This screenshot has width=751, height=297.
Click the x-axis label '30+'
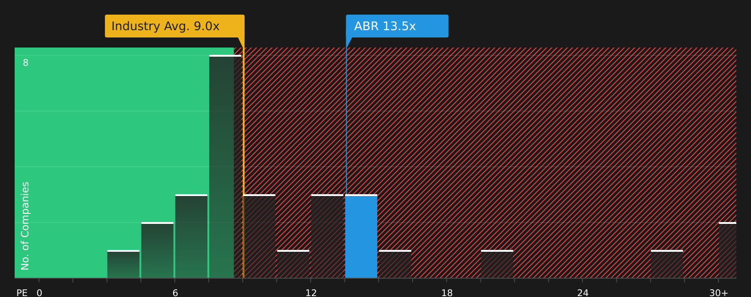point(718,293)
